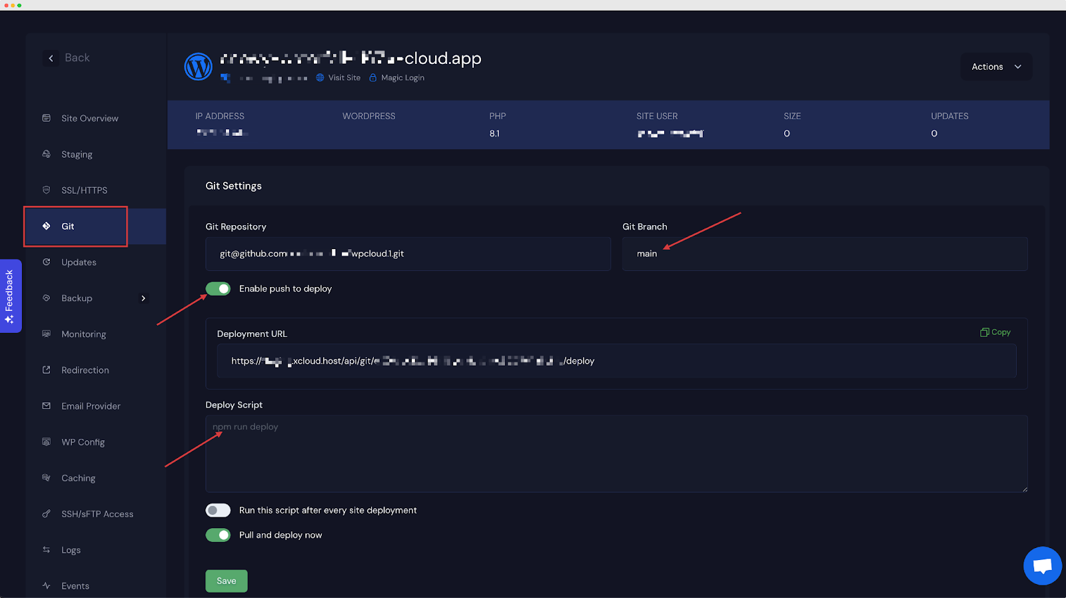Click the Backup sidebar icon
Screen dimensions: 1066x598
pos(46,298)
